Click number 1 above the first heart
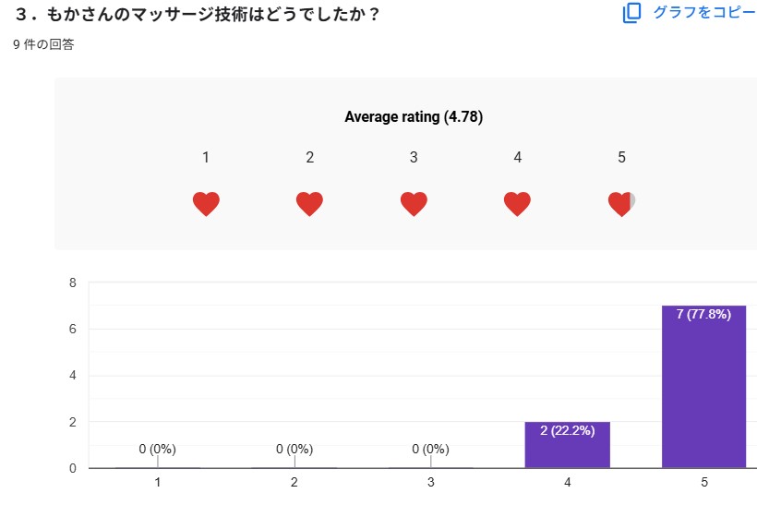Viewport: 757px width, 505px height. pyautogui.click(x=206, y=158)
